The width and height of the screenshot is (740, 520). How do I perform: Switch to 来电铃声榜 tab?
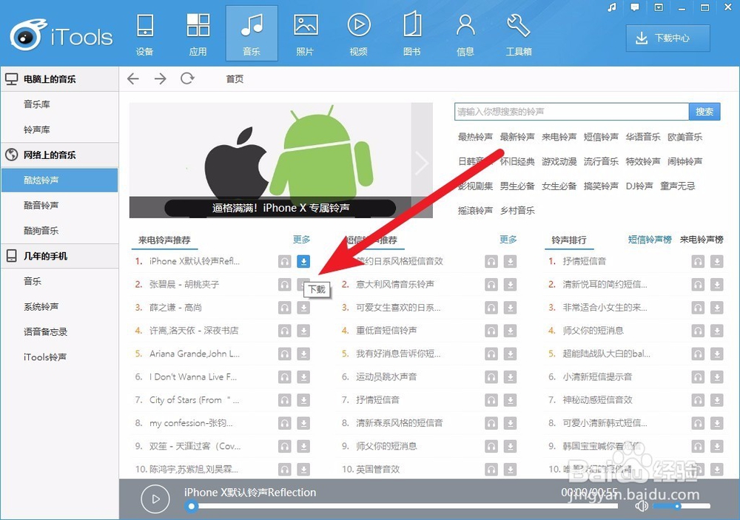click(702, 240)
